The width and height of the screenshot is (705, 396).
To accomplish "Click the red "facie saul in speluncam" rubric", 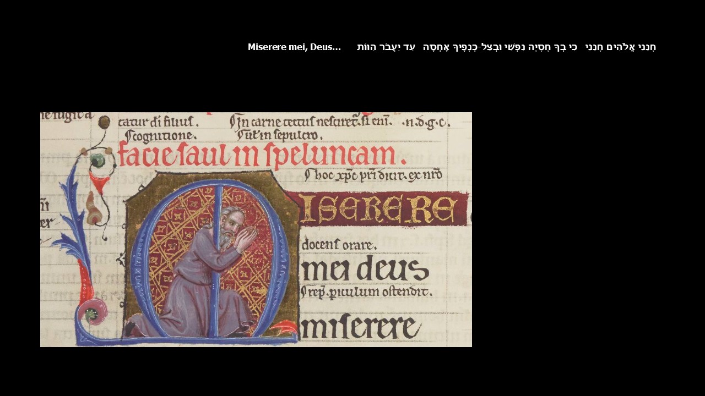I will pos(262,154).
